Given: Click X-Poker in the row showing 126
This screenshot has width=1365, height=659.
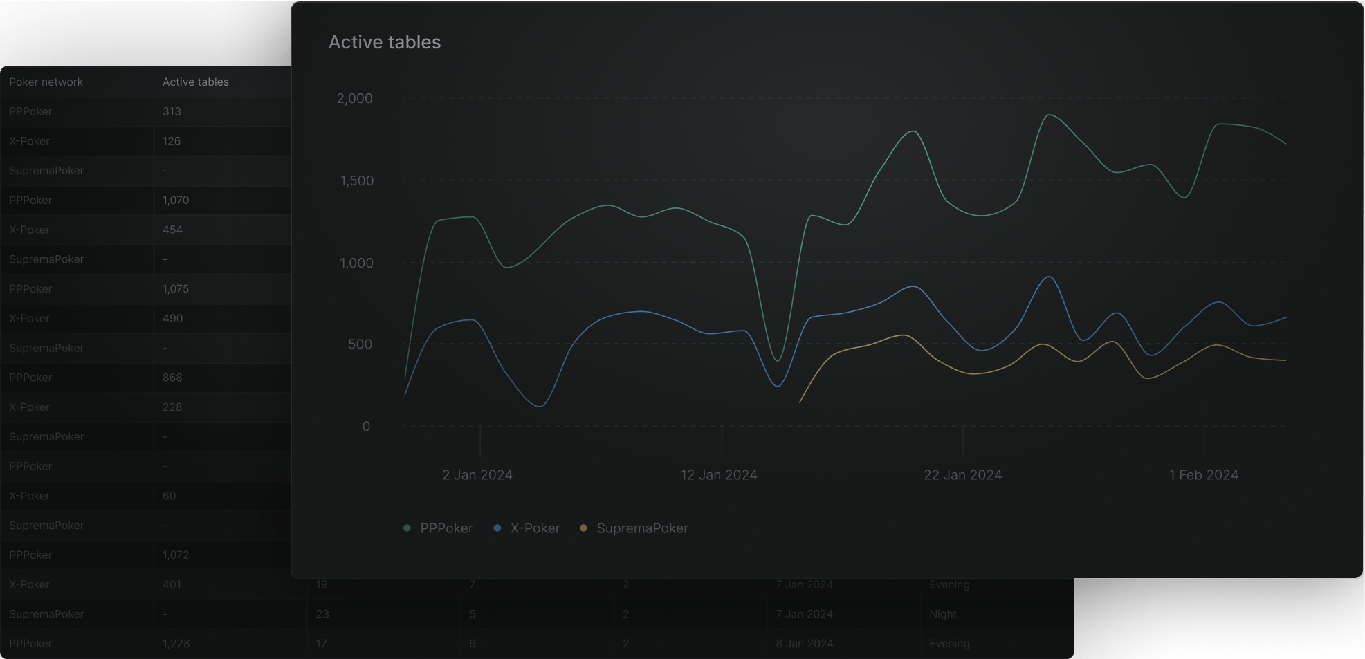Looking at the screenshot, I should click(x=29, y=141).
